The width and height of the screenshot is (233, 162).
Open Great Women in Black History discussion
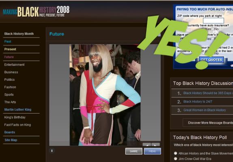point(205,110)
